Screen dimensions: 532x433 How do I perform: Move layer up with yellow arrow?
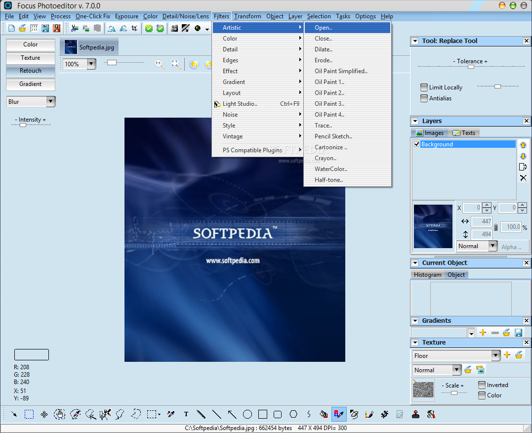[523, 145]
